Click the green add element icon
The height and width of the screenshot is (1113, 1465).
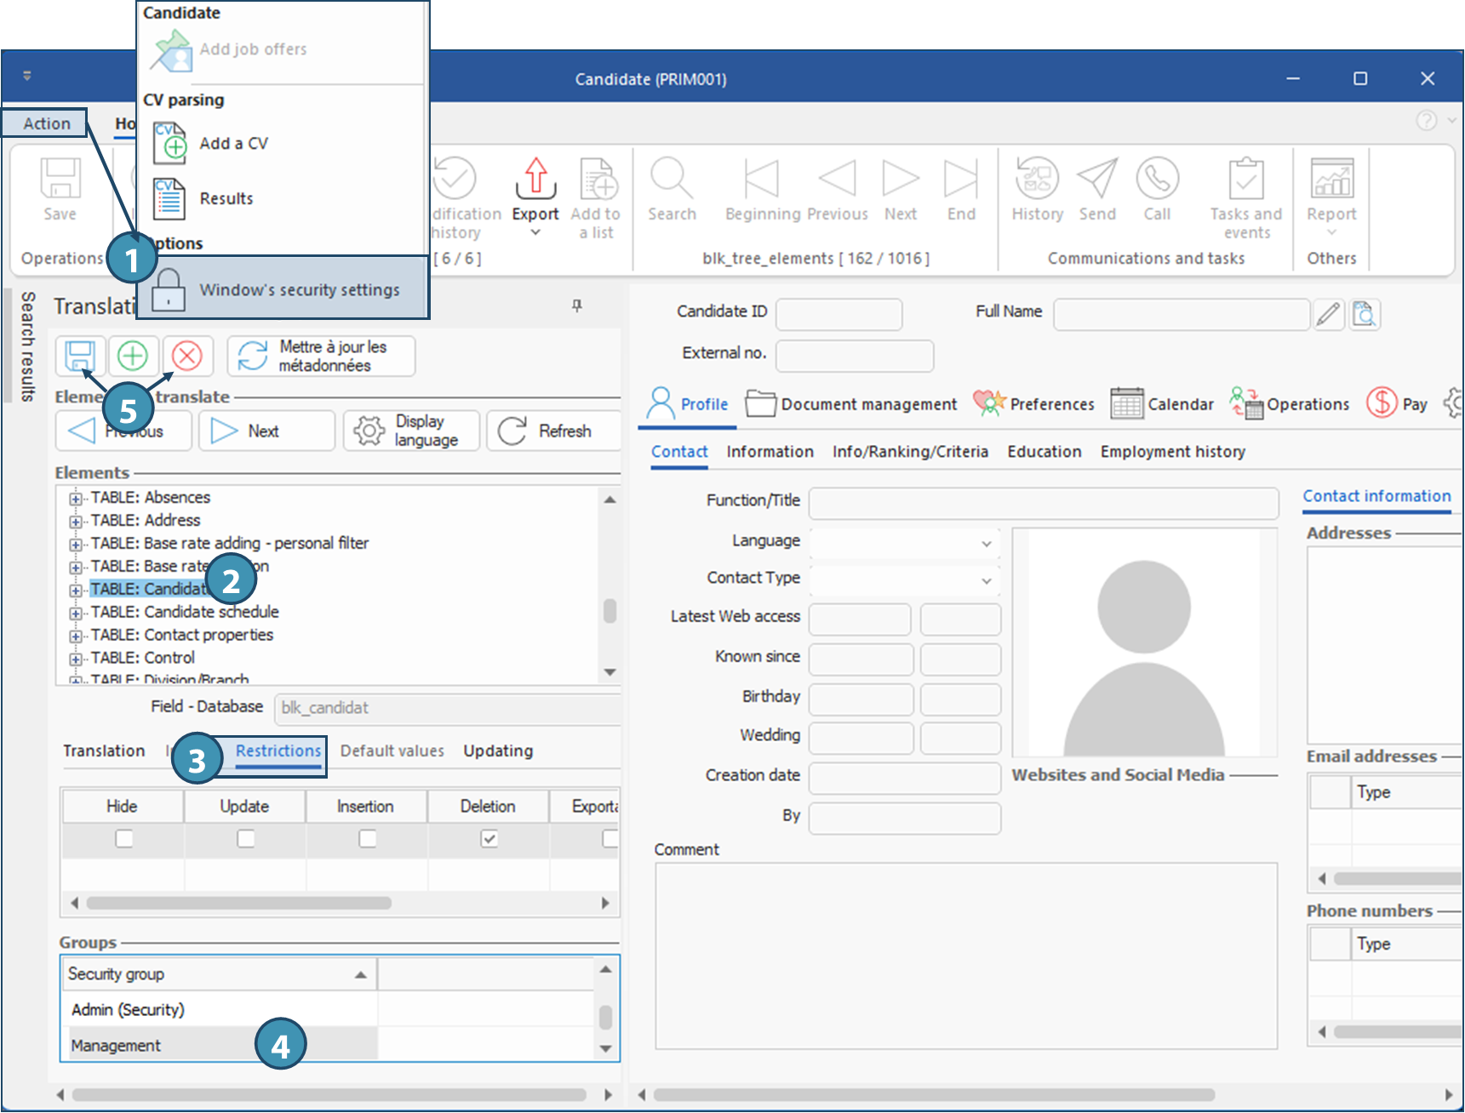coord(133,356)
